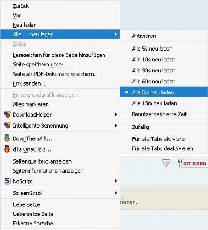Click the NoScript S icon

tap(7, 181)
